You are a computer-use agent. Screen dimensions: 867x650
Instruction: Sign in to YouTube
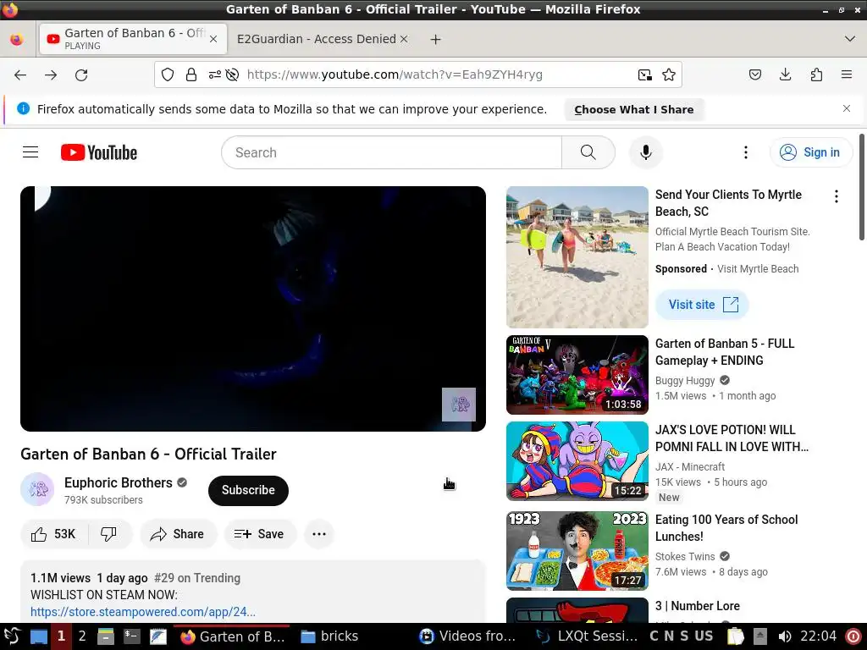[x=810, y=152]
